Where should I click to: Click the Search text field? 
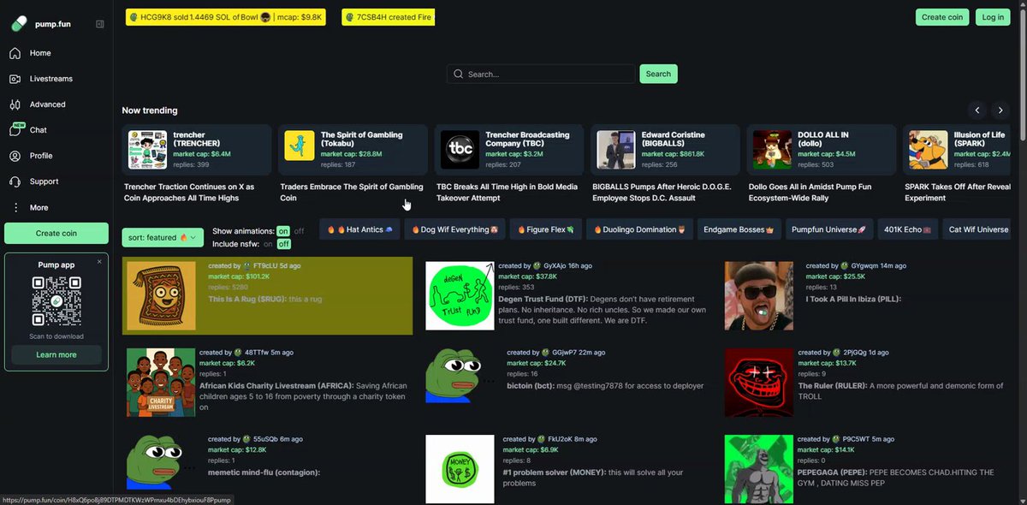tap(541, 74)
